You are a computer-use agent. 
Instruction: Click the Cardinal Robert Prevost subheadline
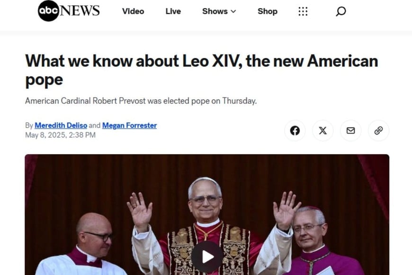point(141,101)
